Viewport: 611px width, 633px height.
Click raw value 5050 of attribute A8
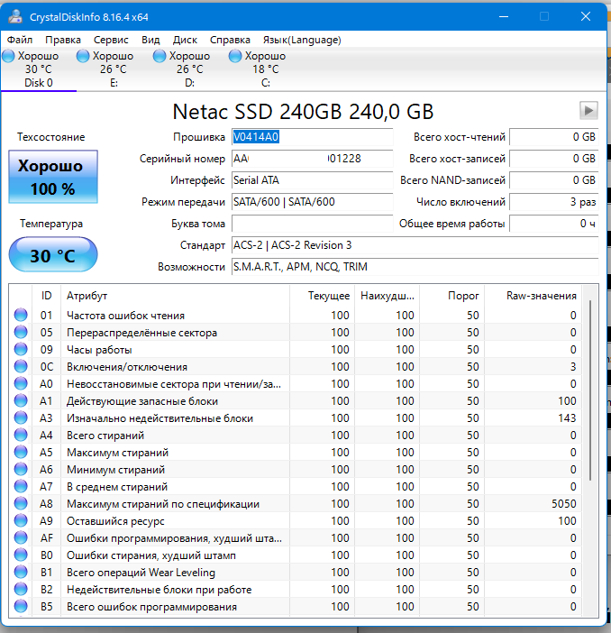[x=564, y=504]
